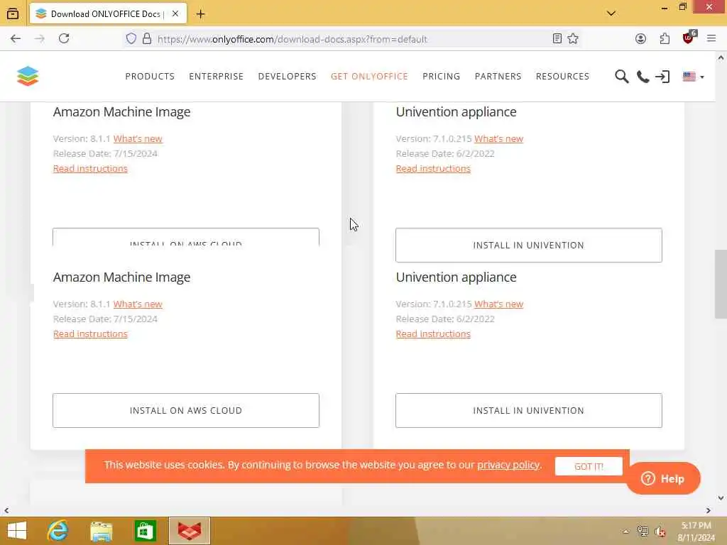The width and height of the screenshot is (727, 545).
Task: Click What's new for lower Amazon Machine Image
Action: click(x=138, y=304)
